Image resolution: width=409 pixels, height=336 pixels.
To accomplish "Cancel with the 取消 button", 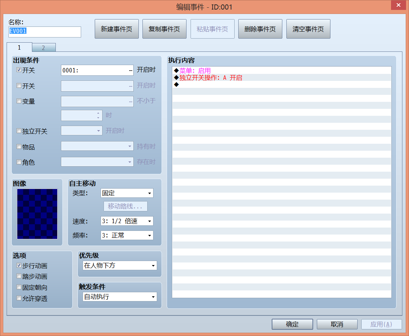I will (337, 324).
